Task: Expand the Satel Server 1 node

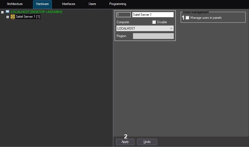Action: click(x=7, y=17)
